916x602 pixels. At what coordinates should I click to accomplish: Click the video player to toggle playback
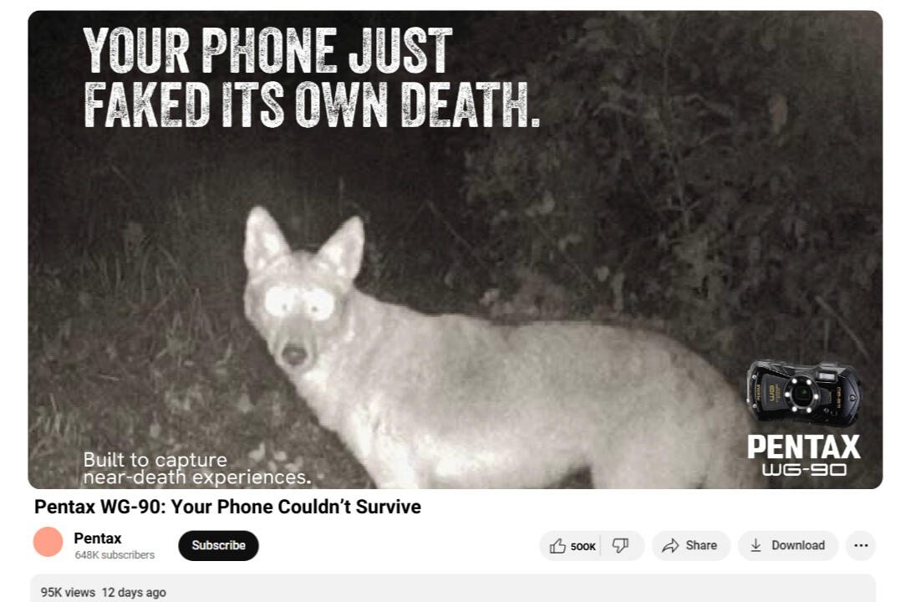coord(455,249)
